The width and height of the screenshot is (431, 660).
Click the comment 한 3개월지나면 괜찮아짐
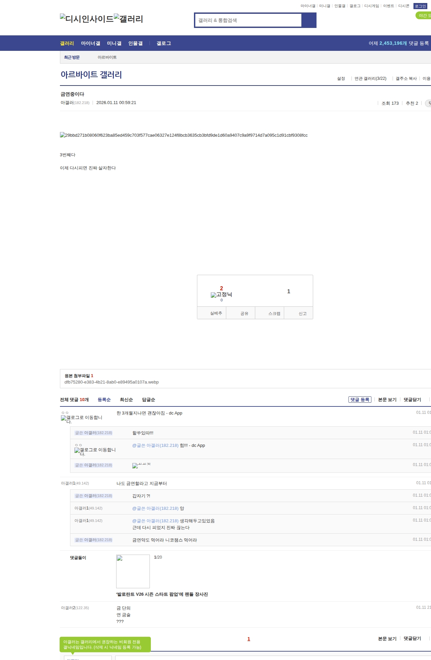pos(149,413)
